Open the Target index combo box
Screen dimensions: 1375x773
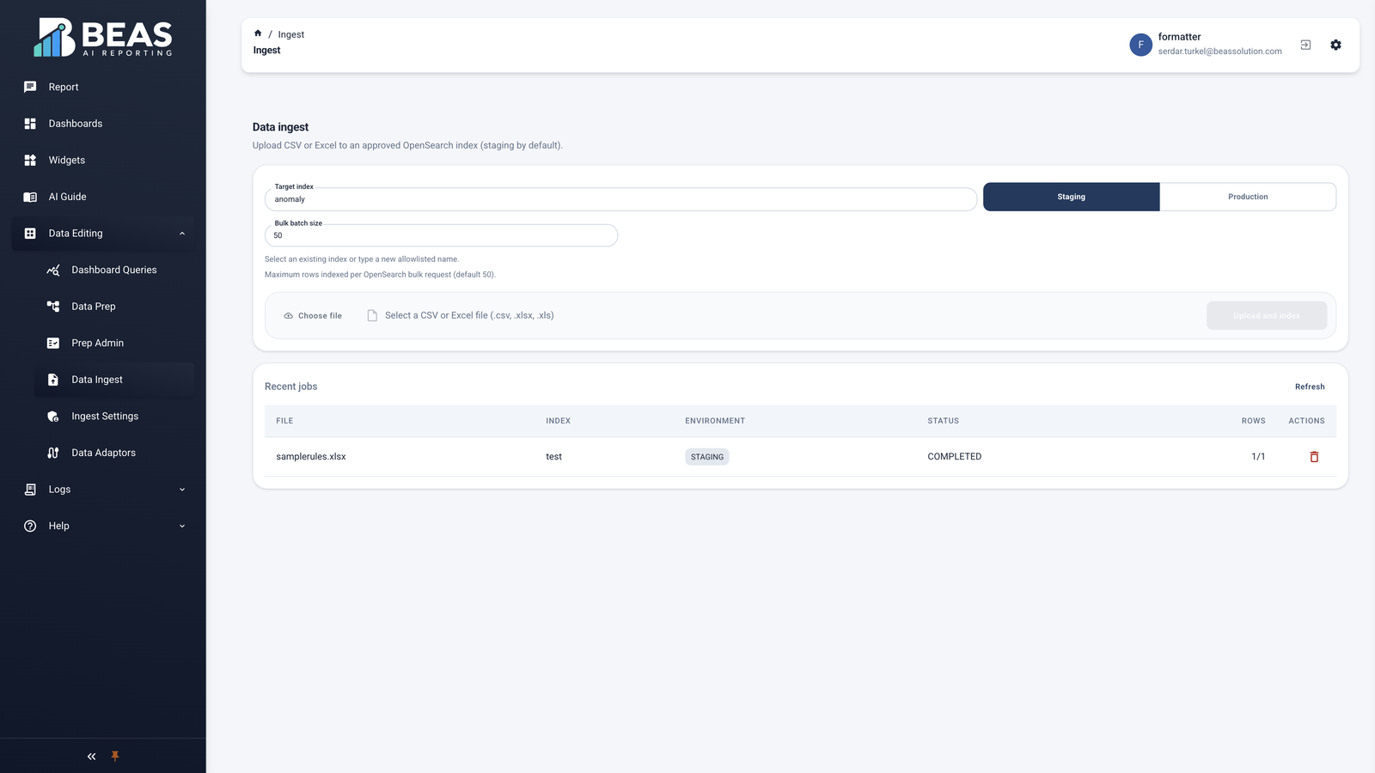point(620,199)
